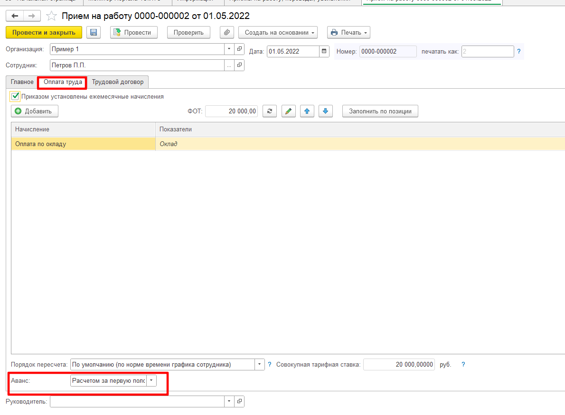The width and height of the screenshot is (565, 415).
Task: Open the calendar picker for Дата field
Action: pos(324,51)
